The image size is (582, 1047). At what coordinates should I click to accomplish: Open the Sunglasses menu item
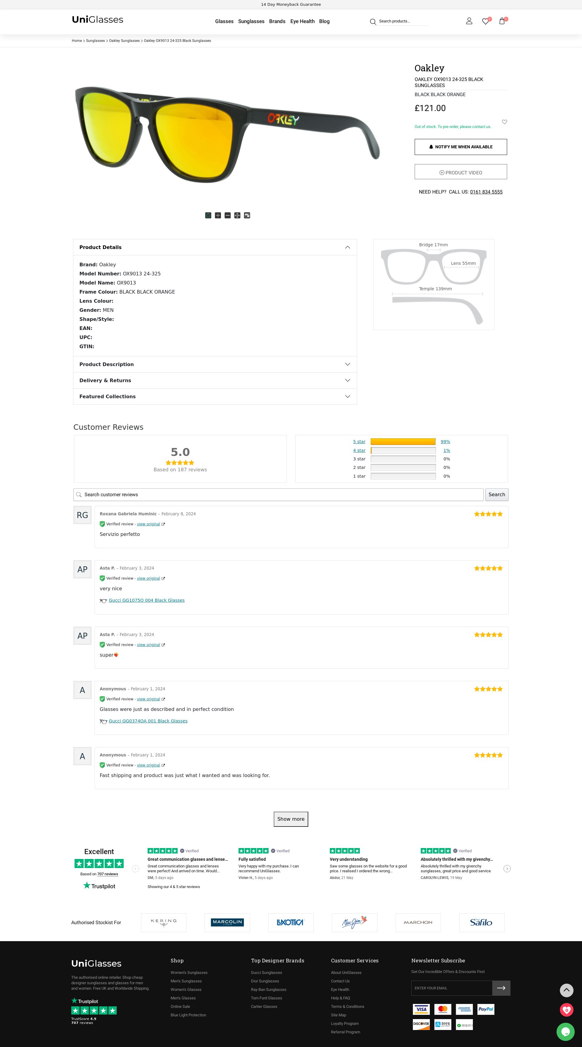pyautogui.click(x=251, y=22)
